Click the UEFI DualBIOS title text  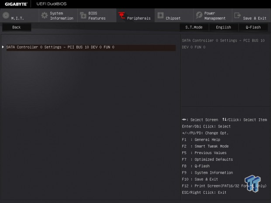52,4
